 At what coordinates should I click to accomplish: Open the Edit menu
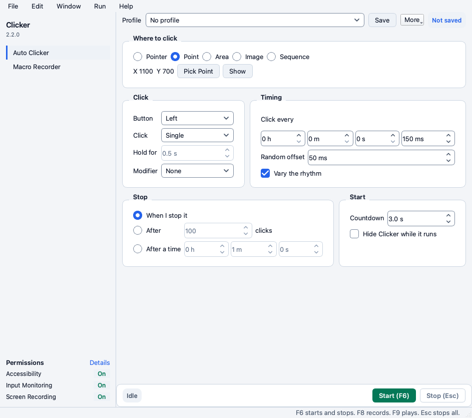coord(38,7)
